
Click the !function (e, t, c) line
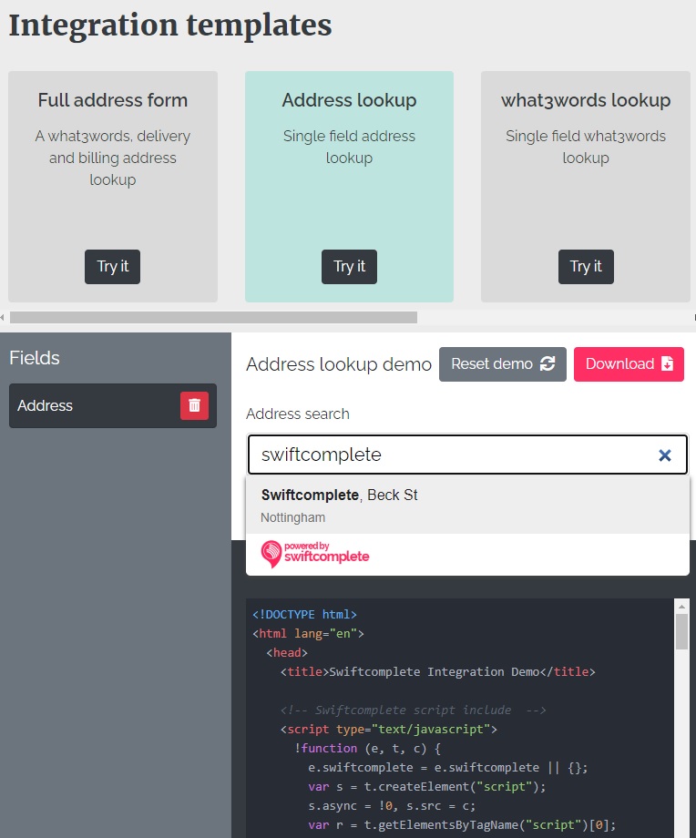[x=367, y=748]
